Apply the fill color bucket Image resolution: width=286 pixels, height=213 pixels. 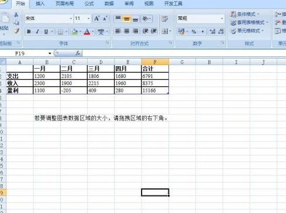click(x=74, y=32)
